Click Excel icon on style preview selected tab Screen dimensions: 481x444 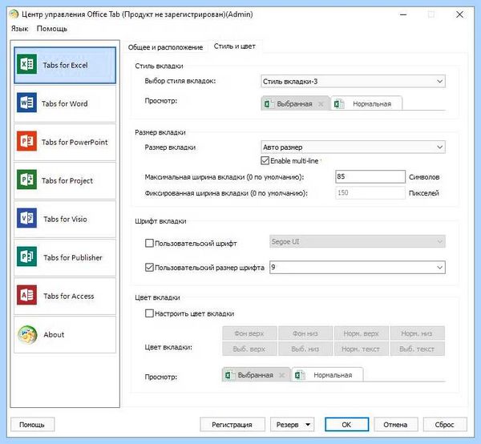pos(269,104)
